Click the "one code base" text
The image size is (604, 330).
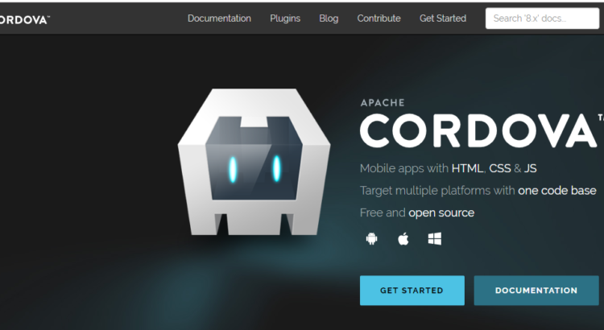click(x=557, y=191)
